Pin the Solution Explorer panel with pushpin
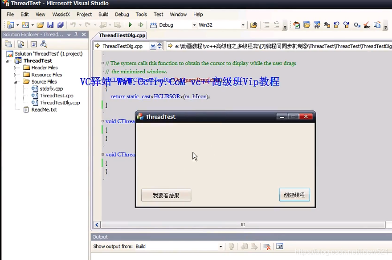 point(76,34)
